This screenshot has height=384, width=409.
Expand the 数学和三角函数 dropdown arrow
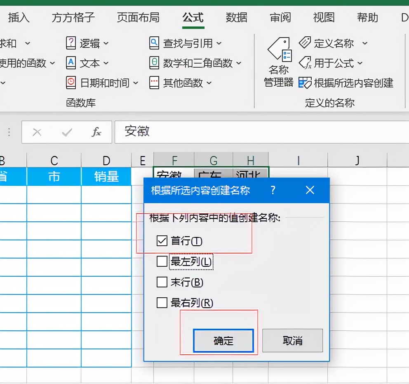click(239, 63)
